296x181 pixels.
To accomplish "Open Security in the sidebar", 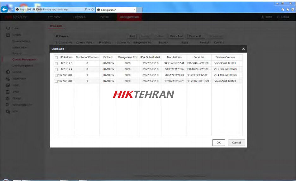I will [17, 53].
